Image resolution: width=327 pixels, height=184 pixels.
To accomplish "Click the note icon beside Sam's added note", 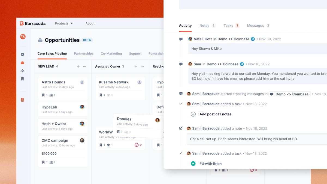I will [x=181, y=128].
